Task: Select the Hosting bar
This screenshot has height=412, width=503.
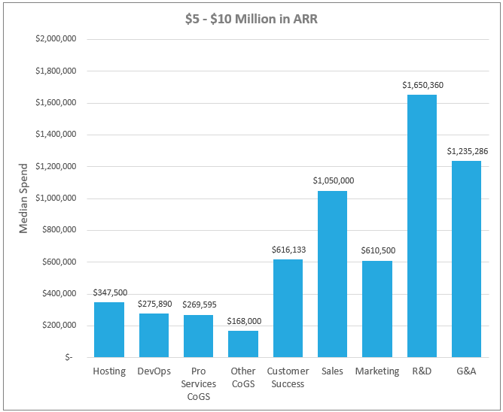Action: tap(109, 329)
